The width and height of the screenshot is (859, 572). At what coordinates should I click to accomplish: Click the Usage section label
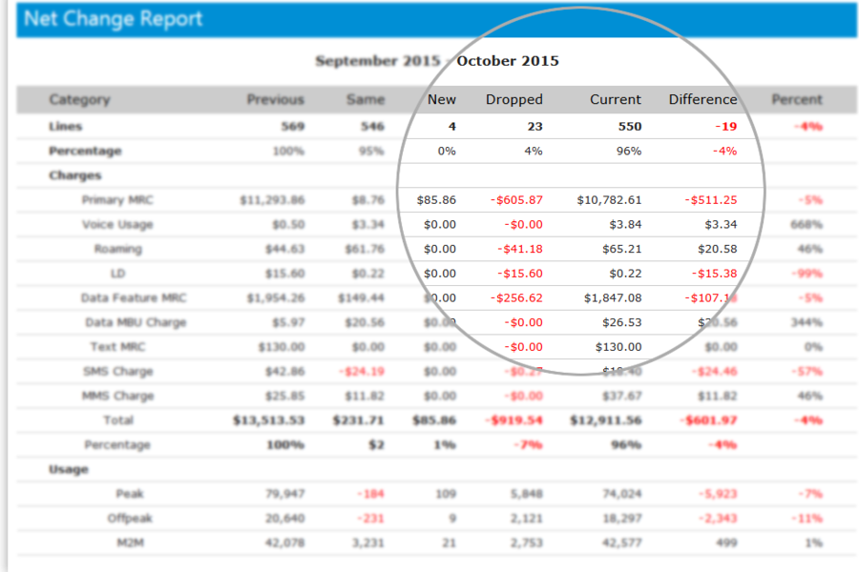pyautogui.click(x=69, y=470)
